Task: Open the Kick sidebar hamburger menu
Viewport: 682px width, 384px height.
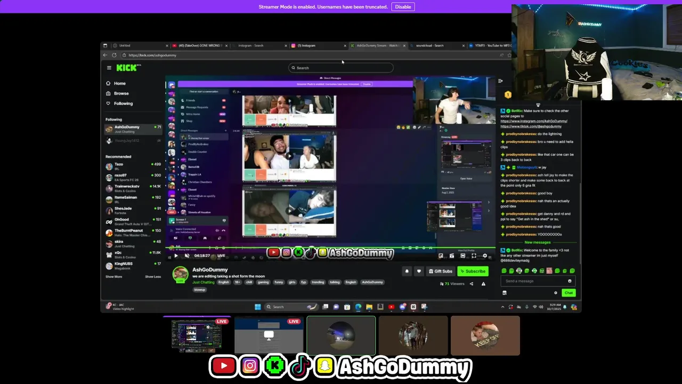Action: click(x=109, y=68)
